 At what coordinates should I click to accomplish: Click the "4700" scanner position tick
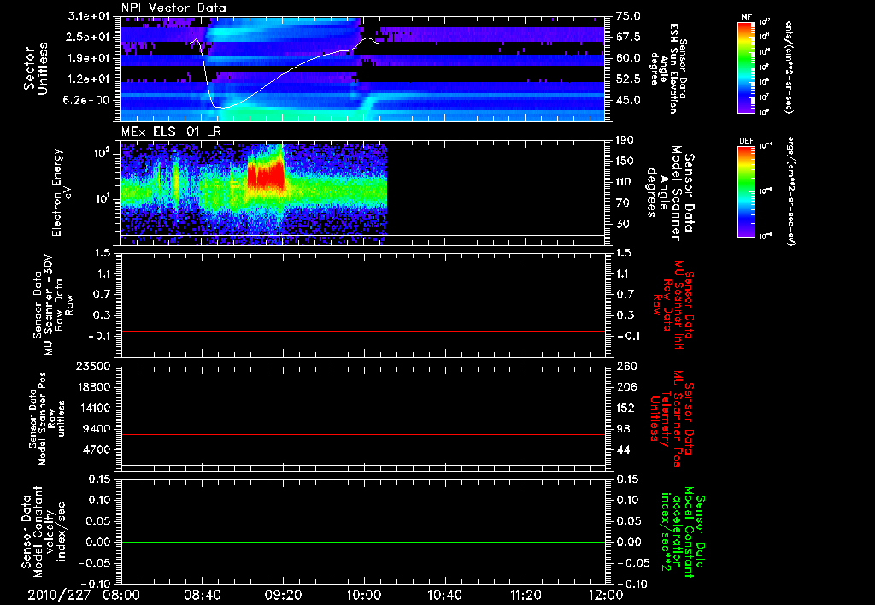click(x=97, y=449)
